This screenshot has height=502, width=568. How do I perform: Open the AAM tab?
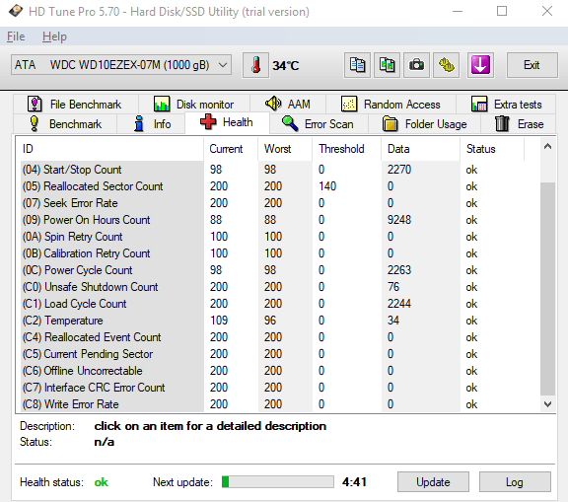[x=288, y=105]
